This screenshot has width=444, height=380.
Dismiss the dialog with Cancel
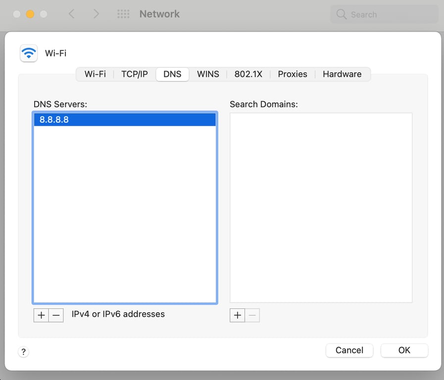[x=349, y=350]
